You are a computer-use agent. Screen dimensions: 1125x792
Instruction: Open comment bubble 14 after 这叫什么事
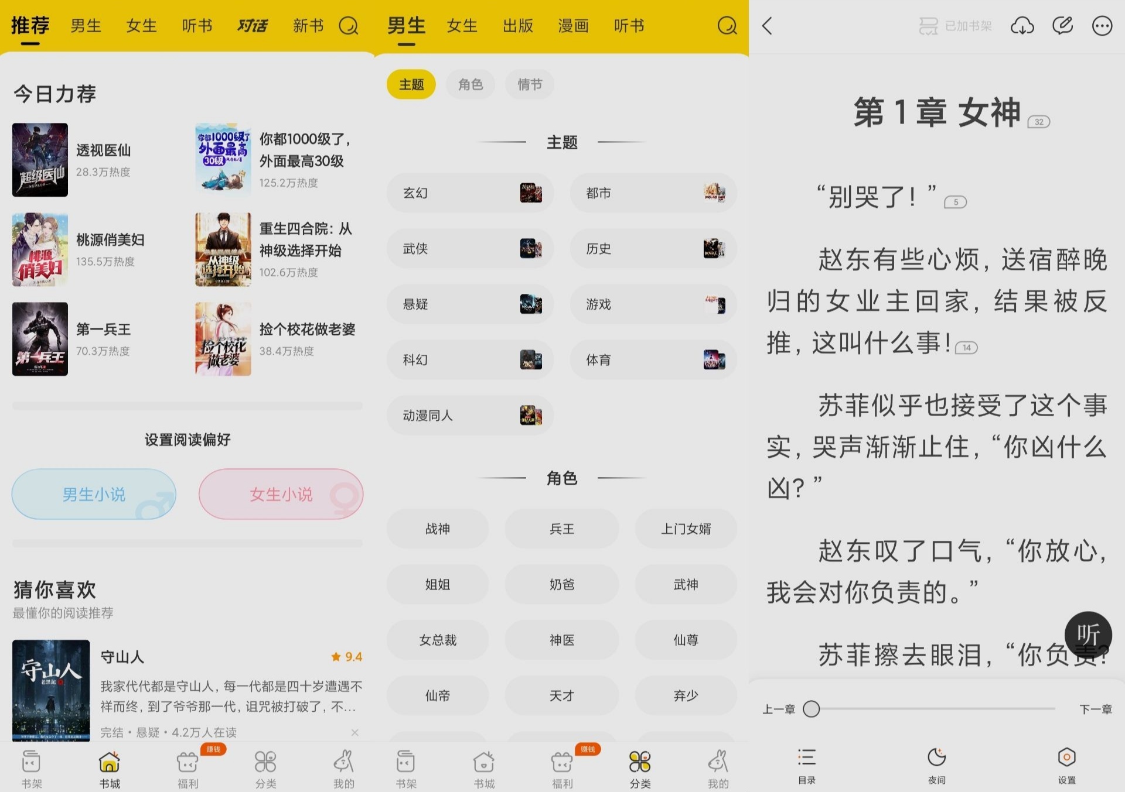966,348
